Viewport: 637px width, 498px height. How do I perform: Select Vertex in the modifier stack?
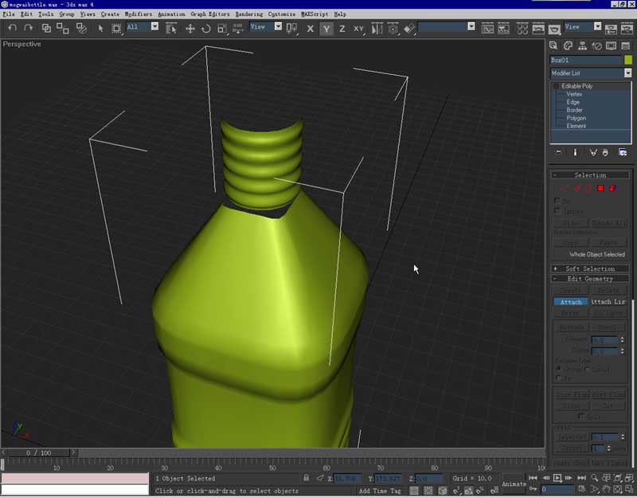574,94
